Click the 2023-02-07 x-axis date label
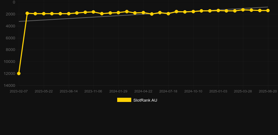Viewport: 278px width, 135px height. [x=19, y=91]
